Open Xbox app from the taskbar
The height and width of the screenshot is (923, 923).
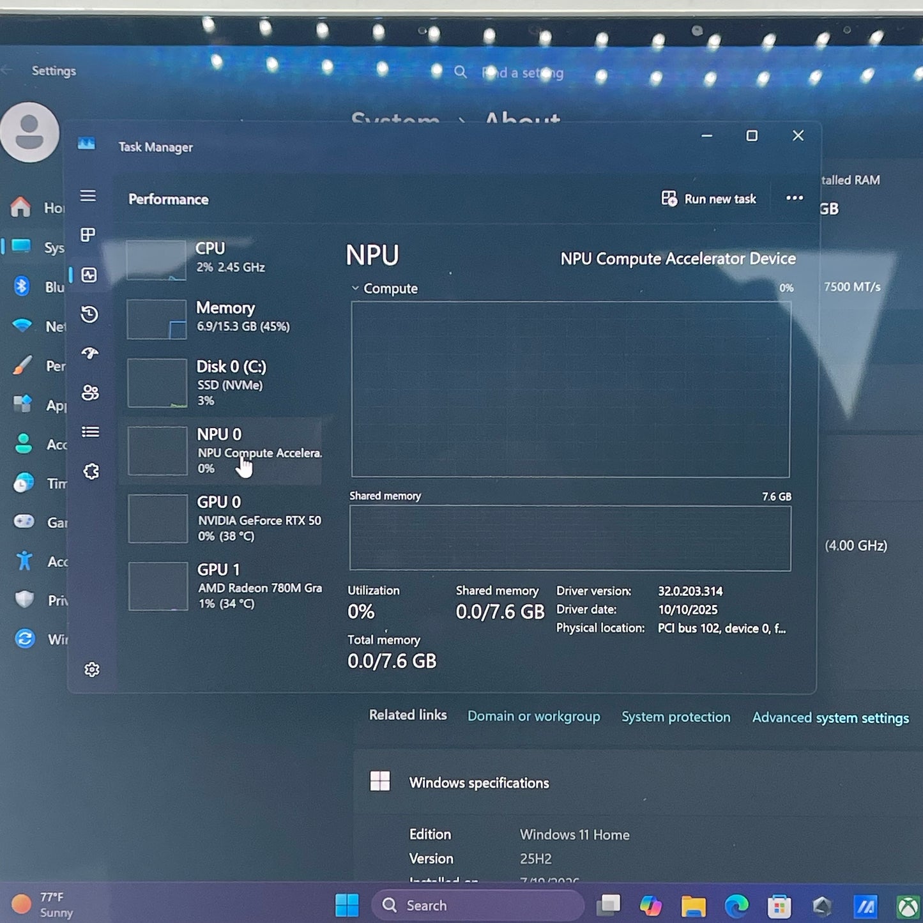908,907
